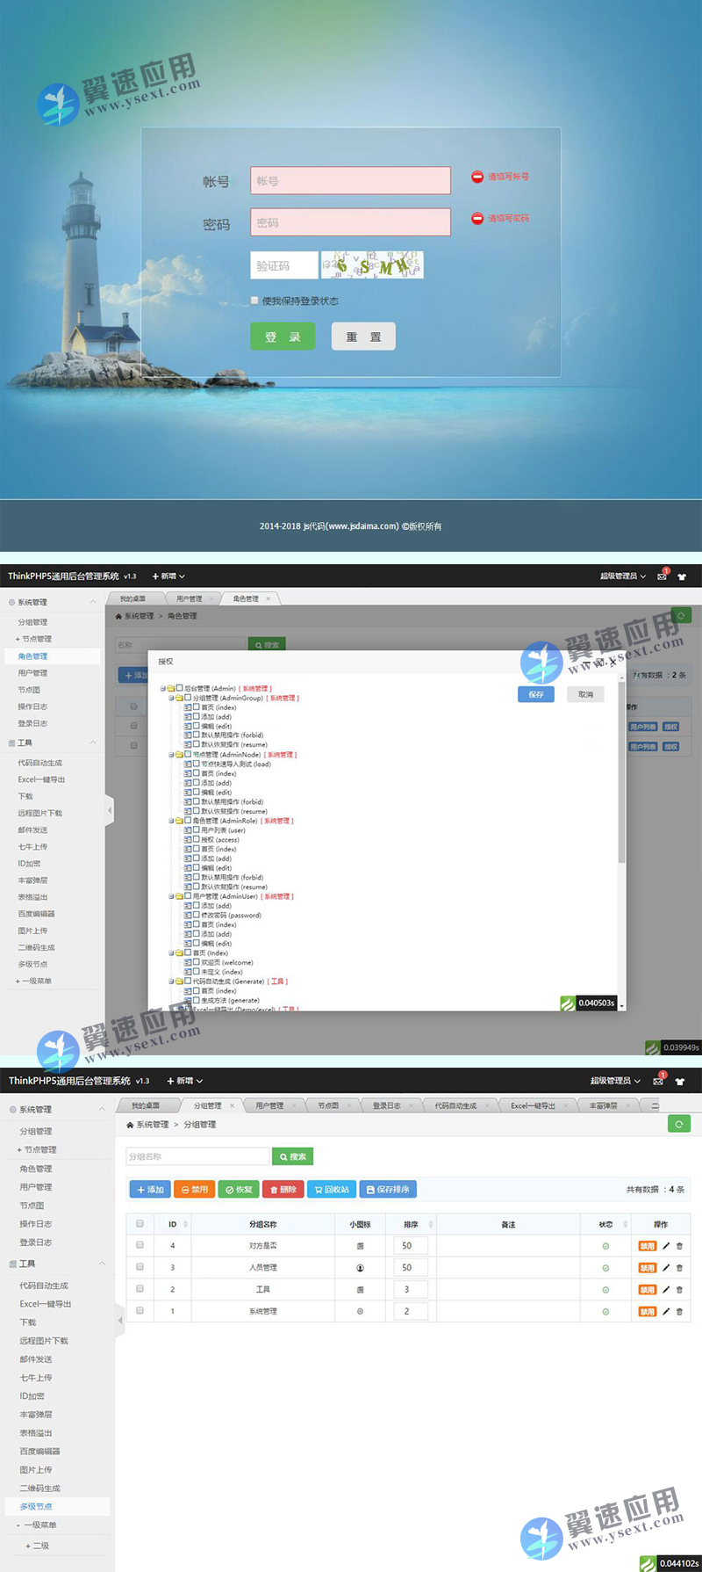Click the trash icon for 系统管理 group row
The width and height of the screenshot is (702, 1572).
coord(679,1312)
